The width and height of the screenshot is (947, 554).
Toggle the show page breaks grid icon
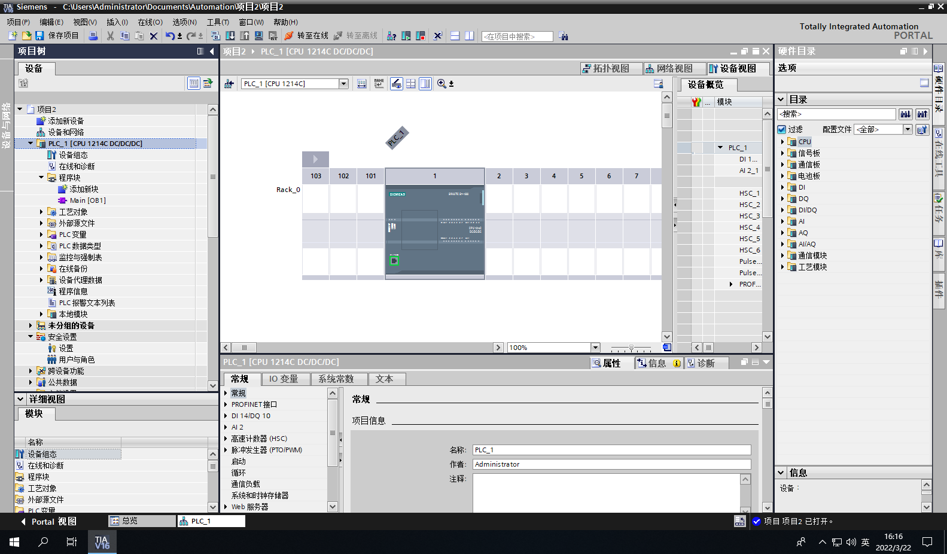click(411, 84)
